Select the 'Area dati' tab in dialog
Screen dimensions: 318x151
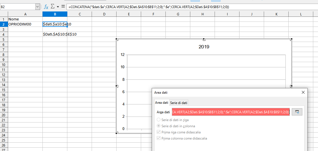pos(162,103)
